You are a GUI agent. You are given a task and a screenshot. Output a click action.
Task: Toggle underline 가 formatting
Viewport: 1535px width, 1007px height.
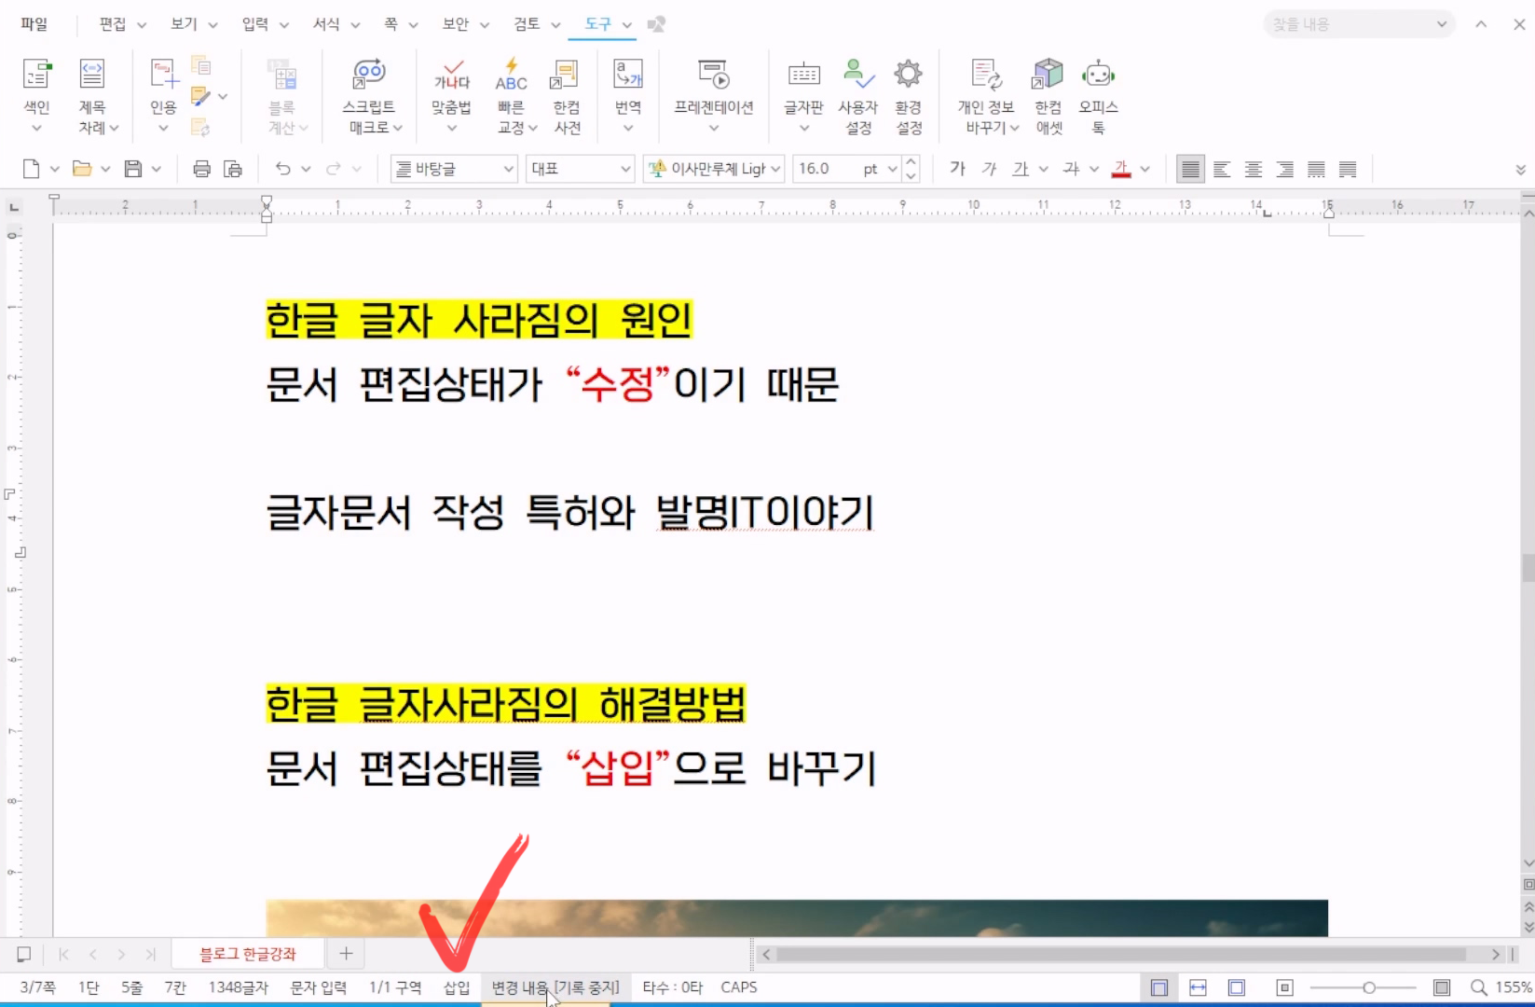(x=1021, y=169)
